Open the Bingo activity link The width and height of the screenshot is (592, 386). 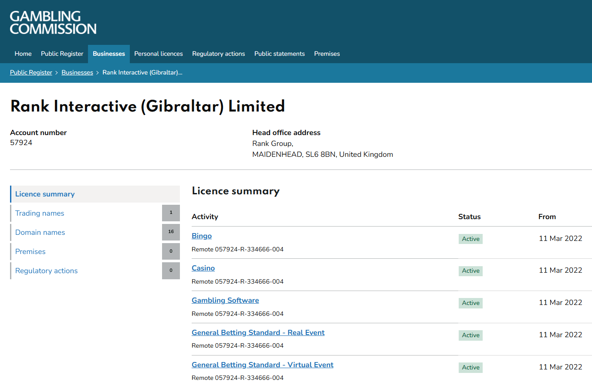[202, 236]
